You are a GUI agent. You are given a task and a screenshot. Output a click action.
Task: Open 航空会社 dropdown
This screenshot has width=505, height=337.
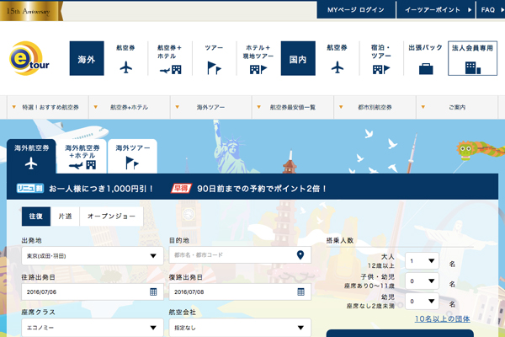240,328
